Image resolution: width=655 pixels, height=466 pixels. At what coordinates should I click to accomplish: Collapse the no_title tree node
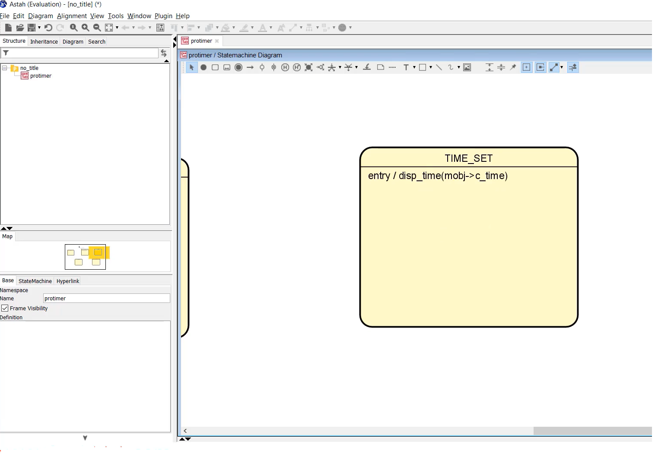click(4, 68)
